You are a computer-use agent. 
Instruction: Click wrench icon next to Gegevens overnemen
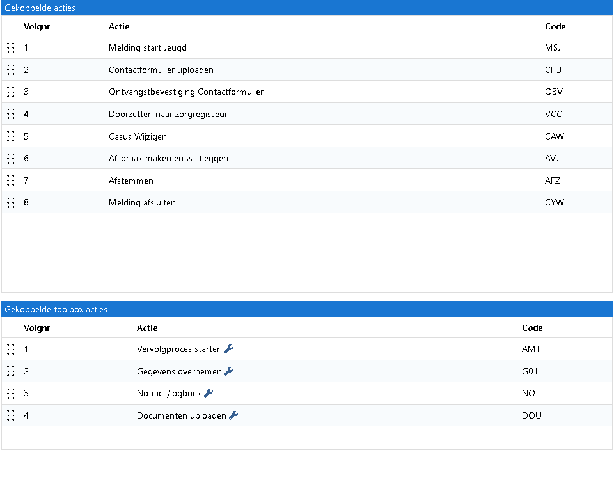(229, 371)
